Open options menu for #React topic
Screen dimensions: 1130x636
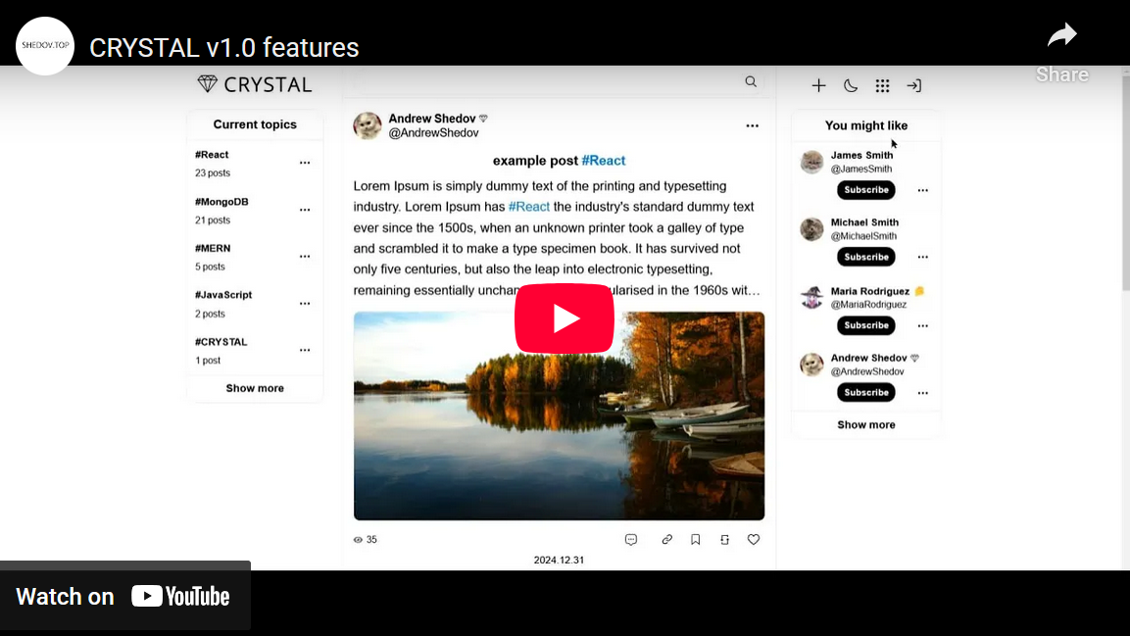click(x=305, y=163)
